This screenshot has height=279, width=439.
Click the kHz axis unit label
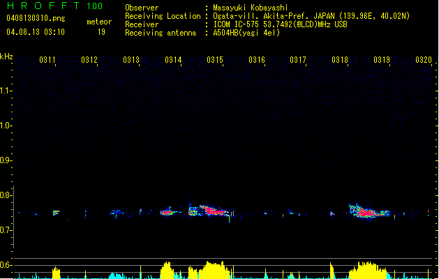click(x=6, y=56)
